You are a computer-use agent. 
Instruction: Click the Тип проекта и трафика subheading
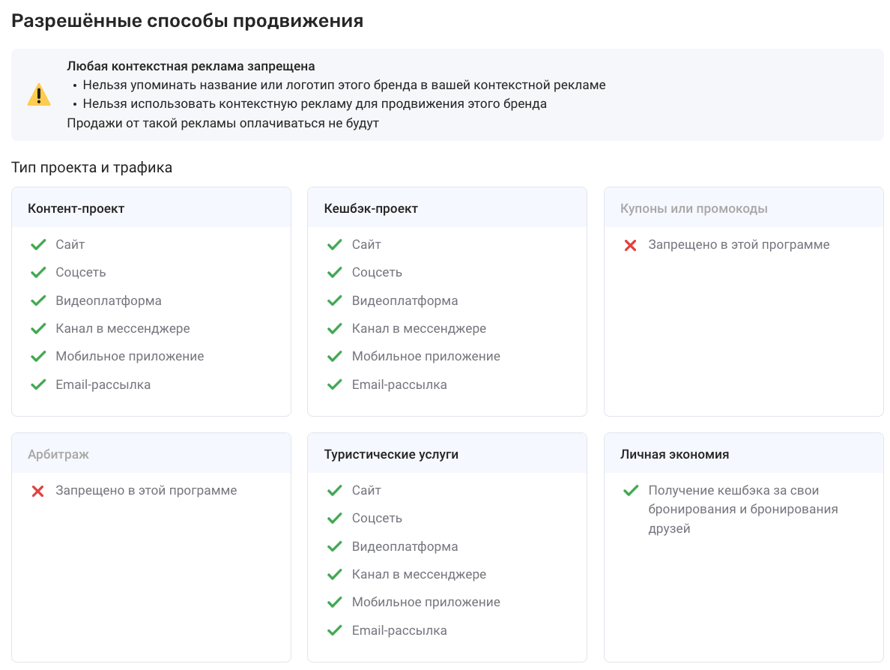(92, 168)
